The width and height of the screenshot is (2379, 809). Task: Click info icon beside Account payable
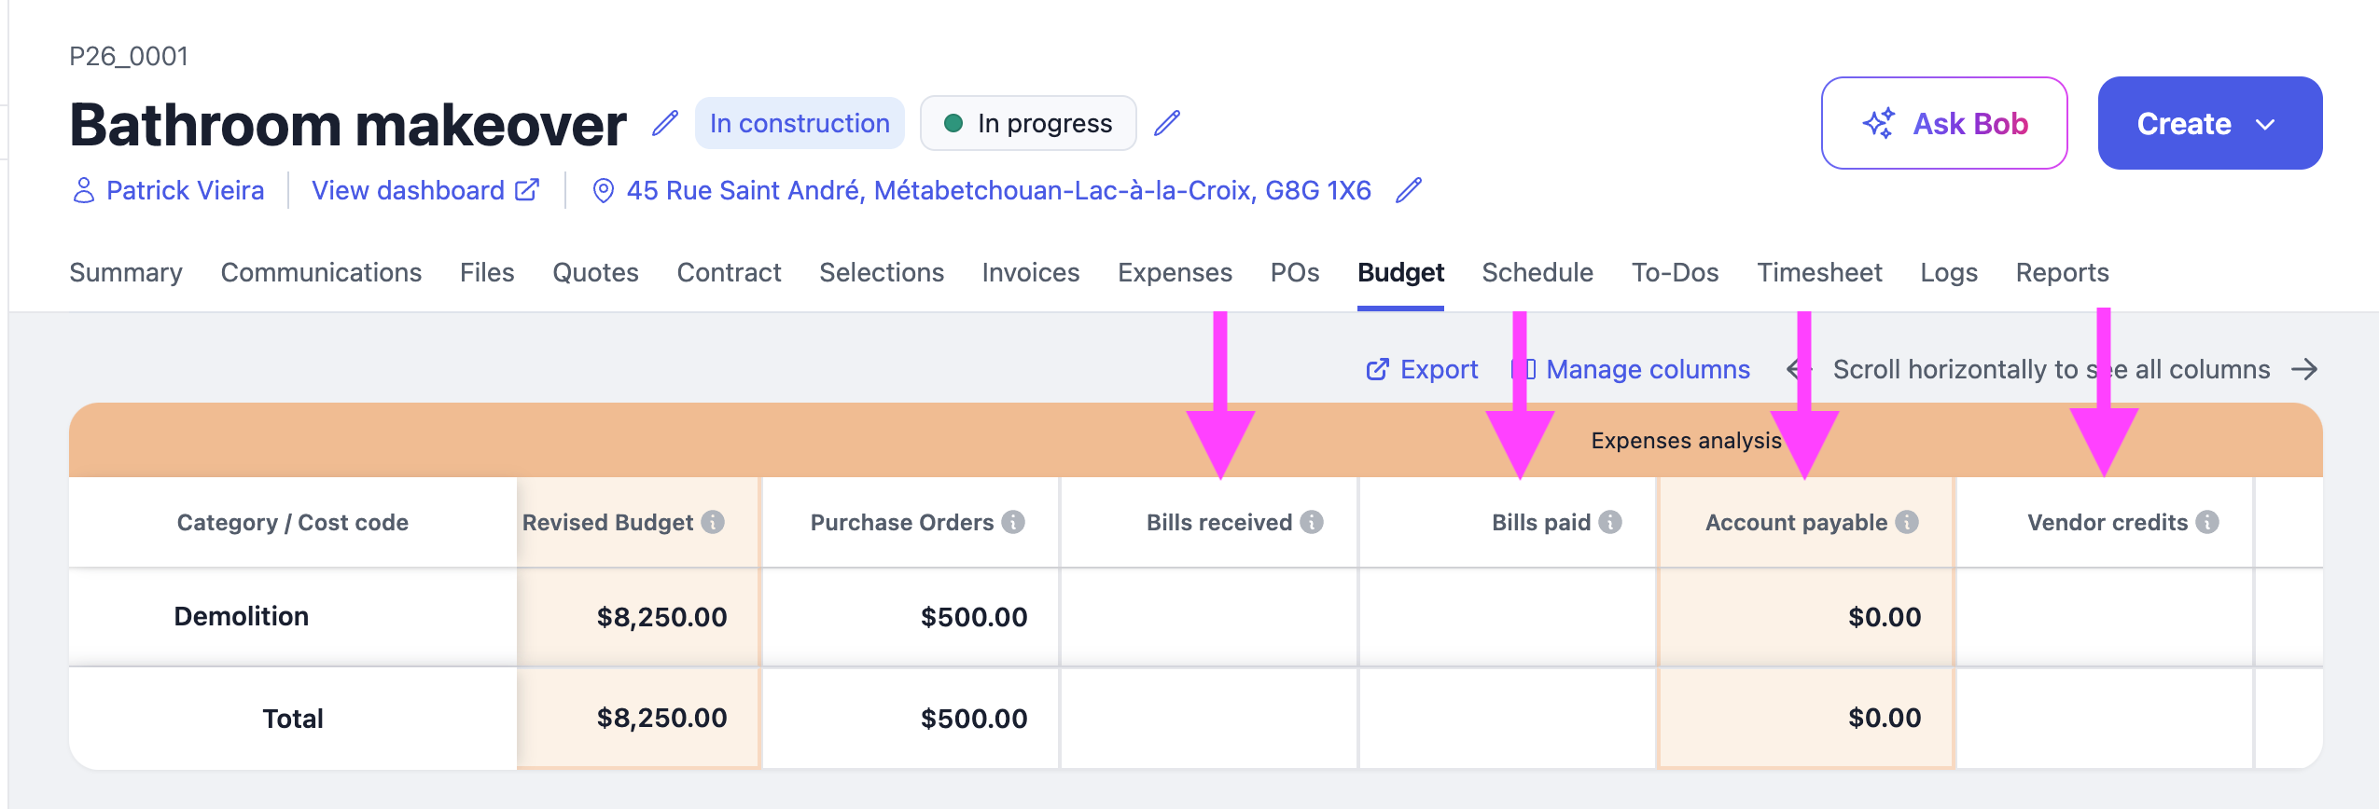coord(1907,522)
